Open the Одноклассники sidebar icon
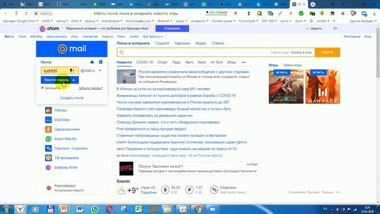The height and width of the screenshot is (214, 380). pos(48,130)
